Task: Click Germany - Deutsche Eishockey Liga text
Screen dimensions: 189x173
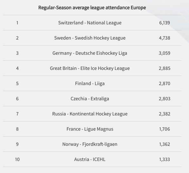Action: pos(90,53)
